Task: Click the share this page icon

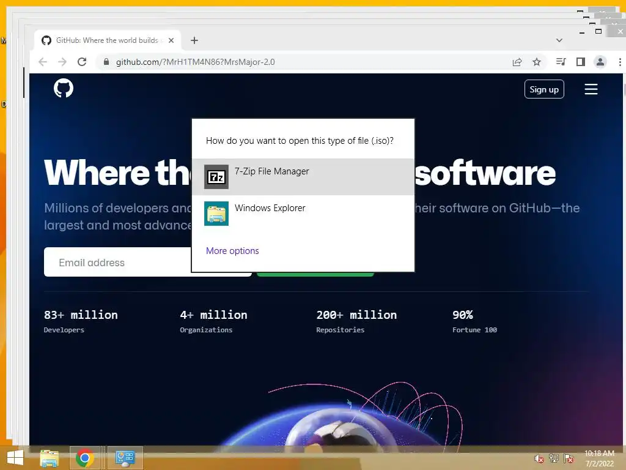Action: [x=517, y=62]
